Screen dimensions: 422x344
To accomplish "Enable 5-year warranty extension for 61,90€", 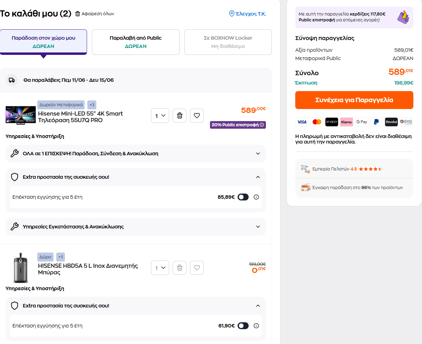I will [x=243, y=326].
